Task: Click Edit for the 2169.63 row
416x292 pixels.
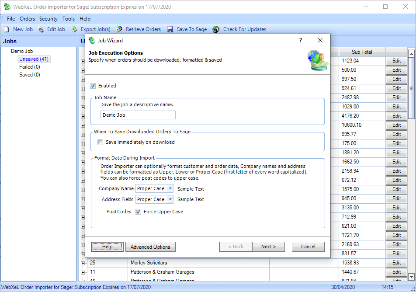Action: (x=396, y=244)
